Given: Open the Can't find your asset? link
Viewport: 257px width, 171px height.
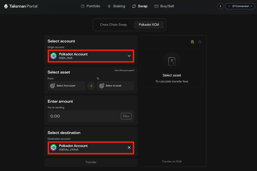Looking at the screenshot, I should click(x=124, y=71).
